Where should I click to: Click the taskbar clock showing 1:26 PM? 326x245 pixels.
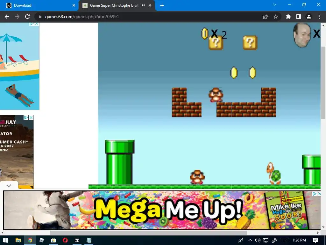(x=299, y=240)
